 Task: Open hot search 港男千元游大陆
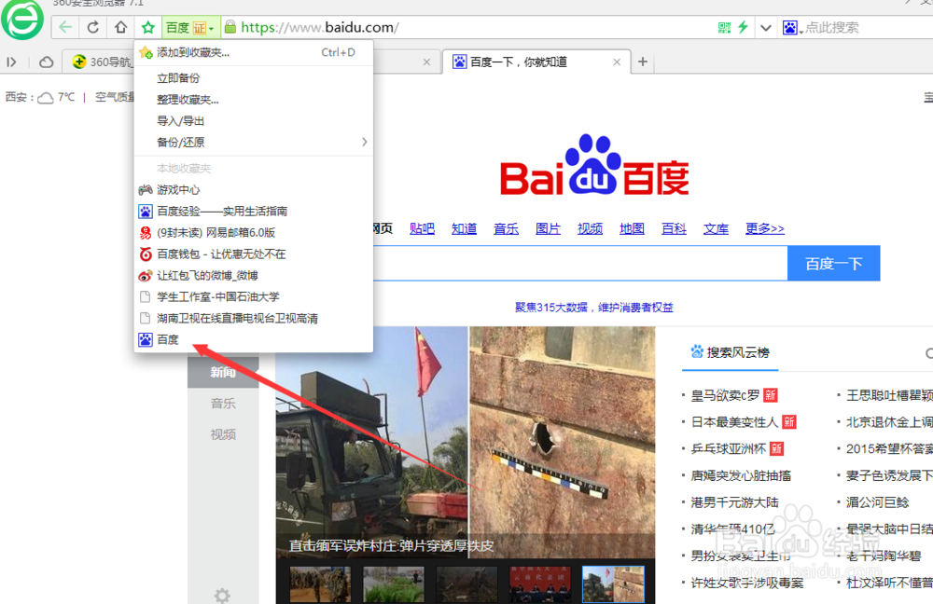coord(734,502)
